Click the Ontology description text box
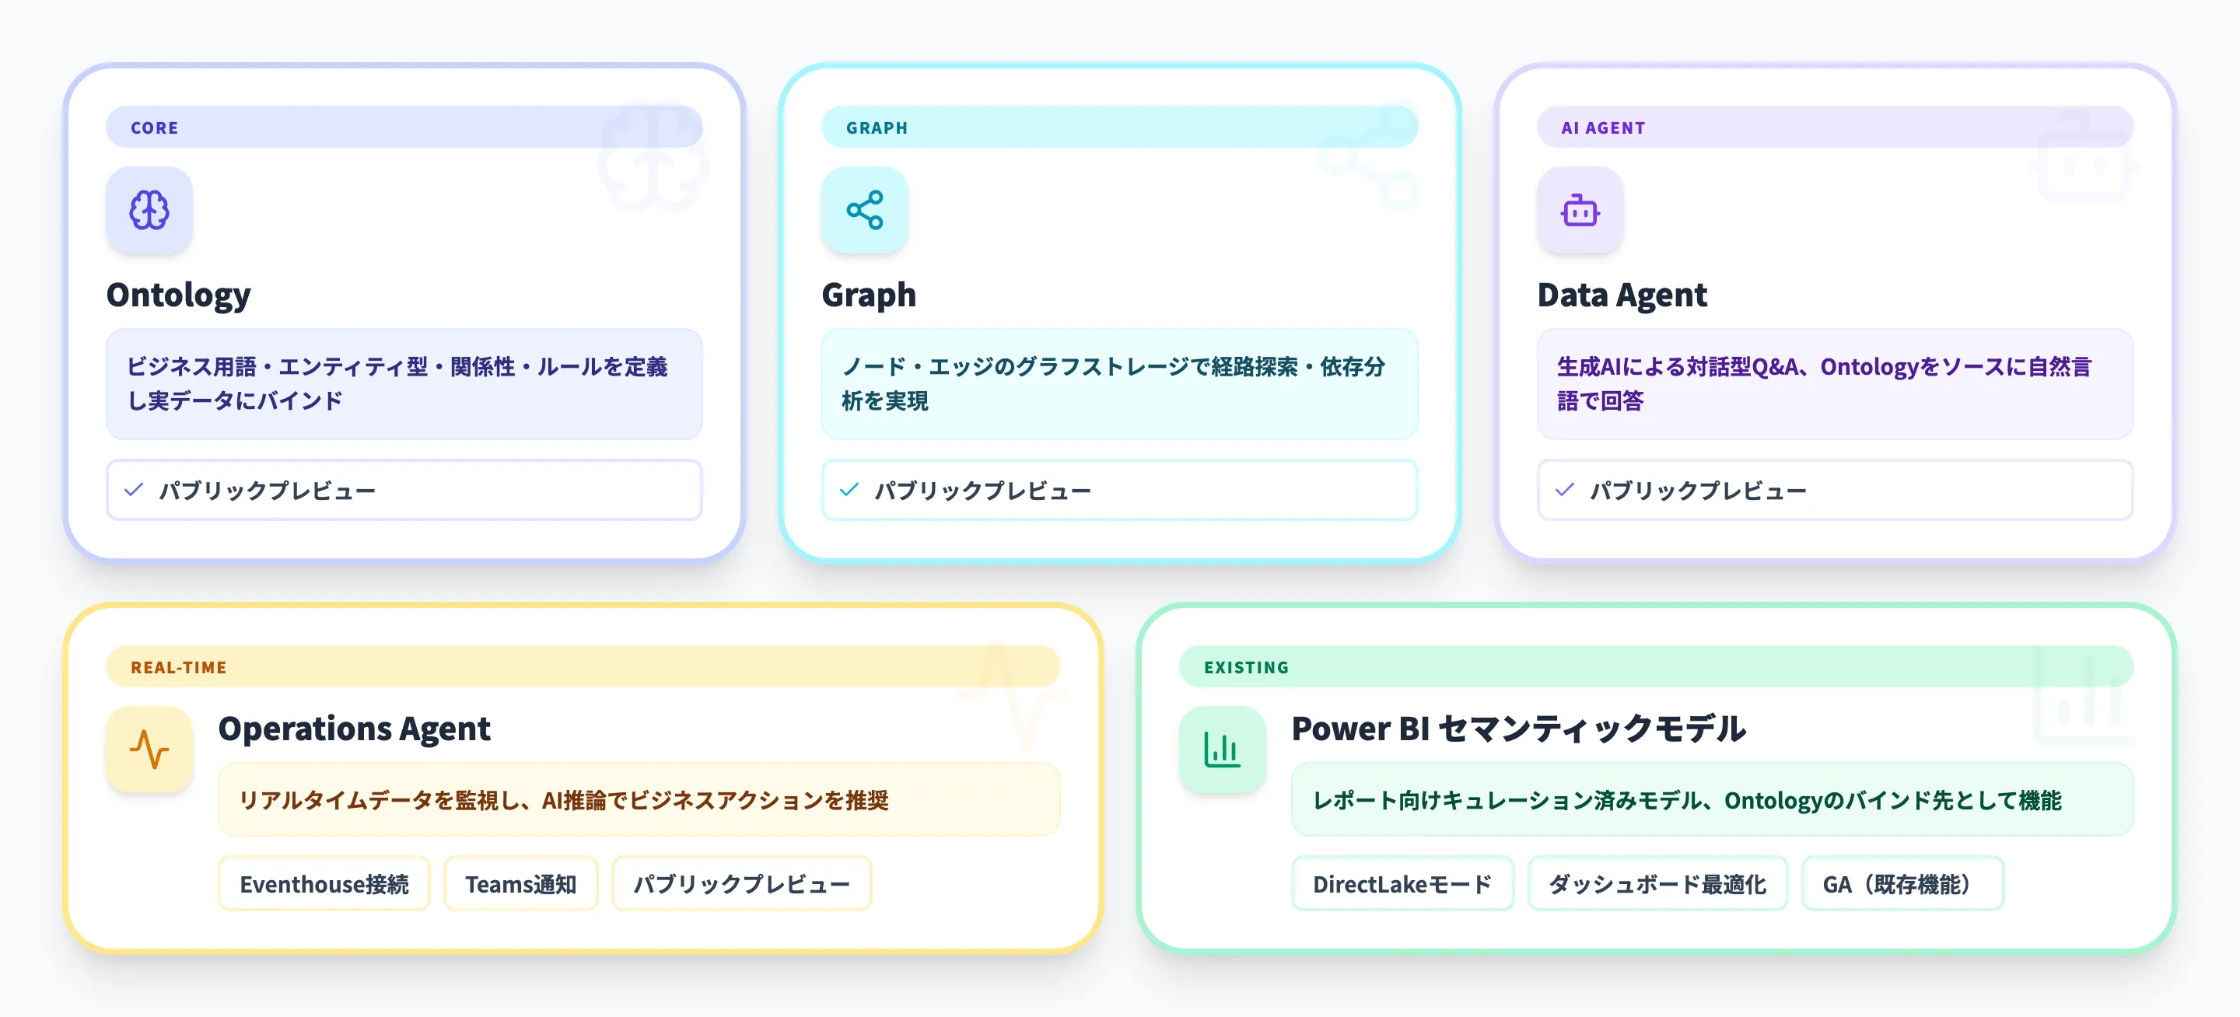2240x1017 pixels. [x=404, y=383]
